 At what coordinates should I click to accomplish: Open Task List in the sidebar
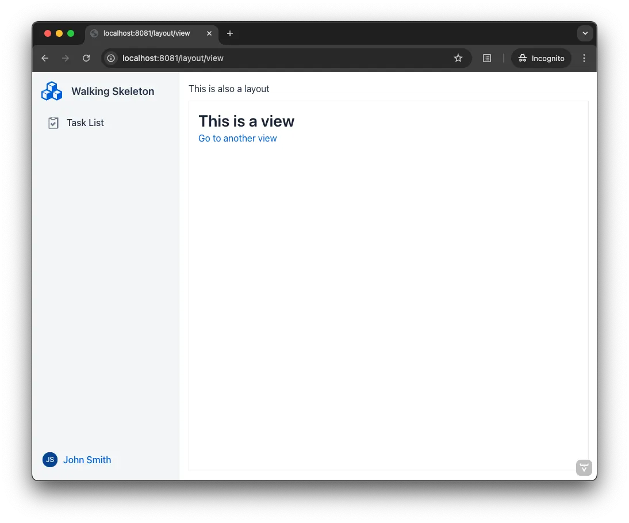coord(85,123)
